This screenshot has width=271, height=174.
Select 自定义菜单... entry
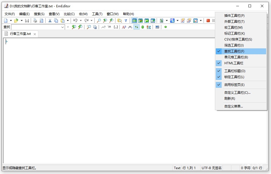coord(241,106)
